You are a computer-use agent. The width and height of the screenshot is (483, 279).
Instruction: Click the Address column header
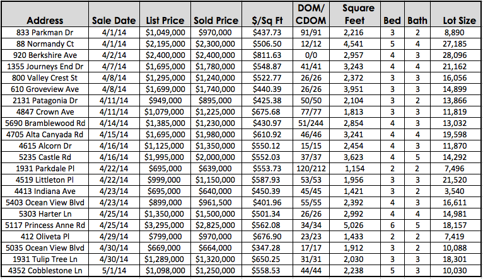click(x=45, y=20)
